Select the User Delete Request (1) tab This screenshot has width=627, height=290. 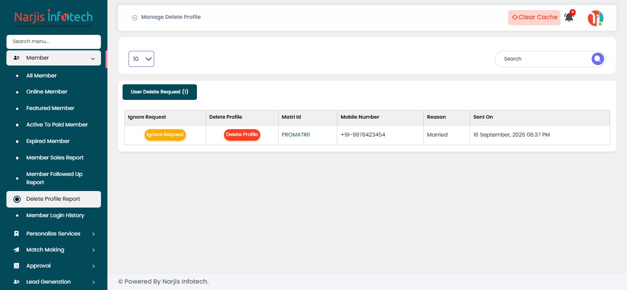pos(160,92)
